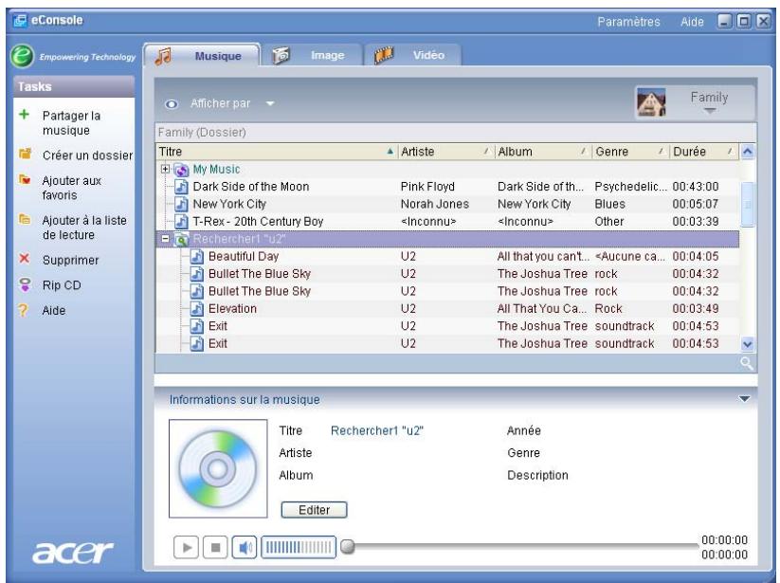Click the playback seek slider handle
The height and width of the screenshot is (583, 780).
click(x=348, y=546)
